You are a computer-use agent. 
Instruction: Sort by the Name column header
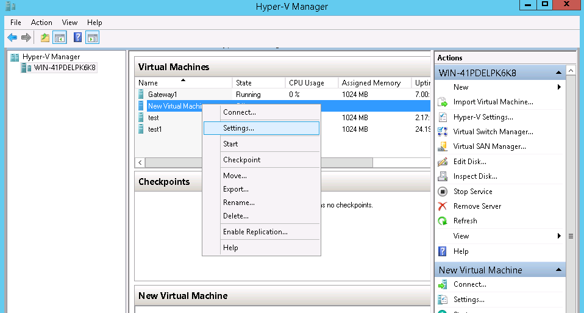[x=183, y=83]
